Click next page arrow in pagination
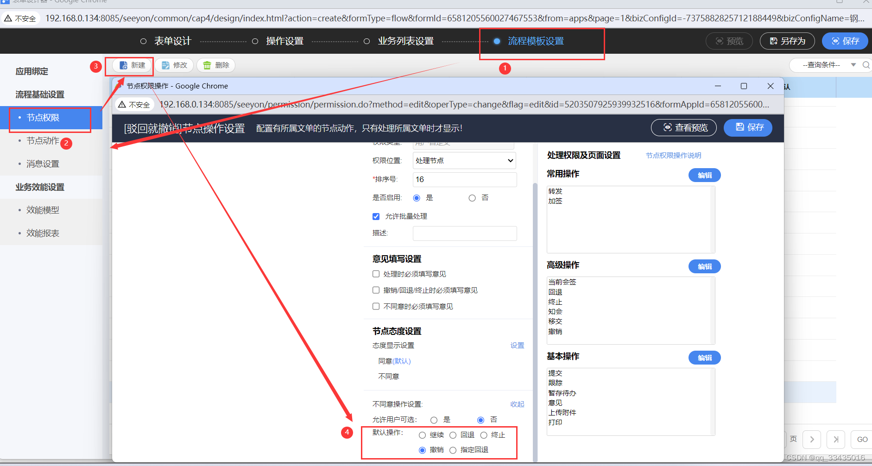 coord(812,440)
